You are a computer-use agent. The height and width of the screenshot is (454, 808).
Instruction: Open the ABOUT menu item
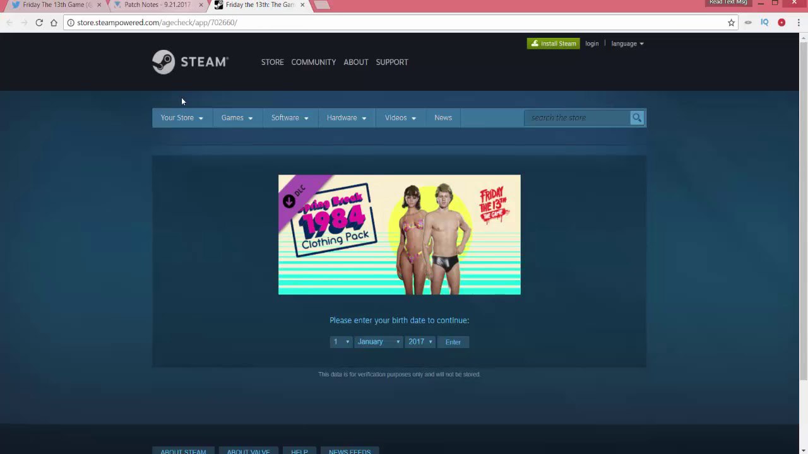(356, 62)
